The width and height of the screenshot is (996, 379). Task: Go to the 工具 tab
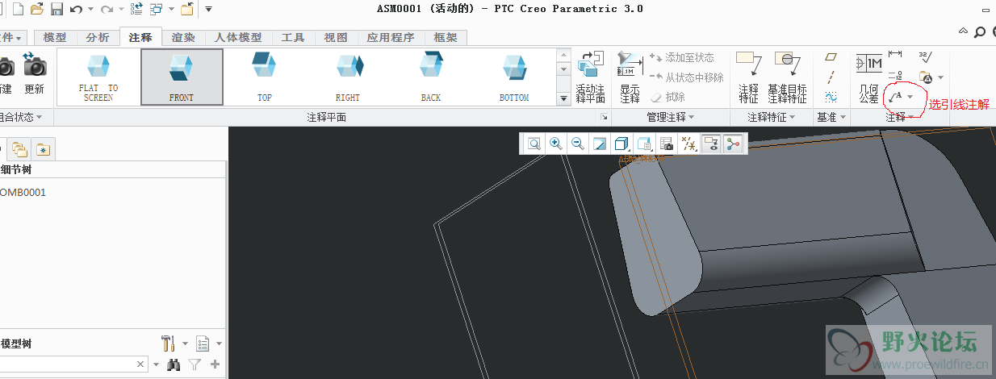(x=293, y=37)
